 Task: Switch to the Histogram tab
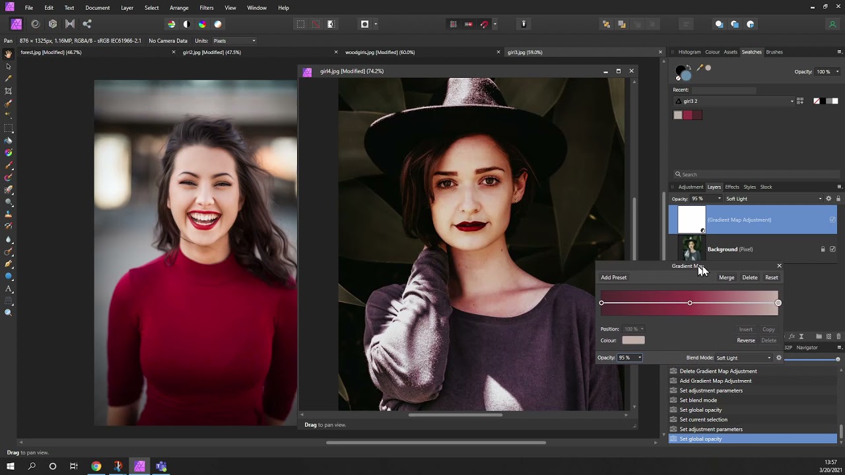pos(689,52)
